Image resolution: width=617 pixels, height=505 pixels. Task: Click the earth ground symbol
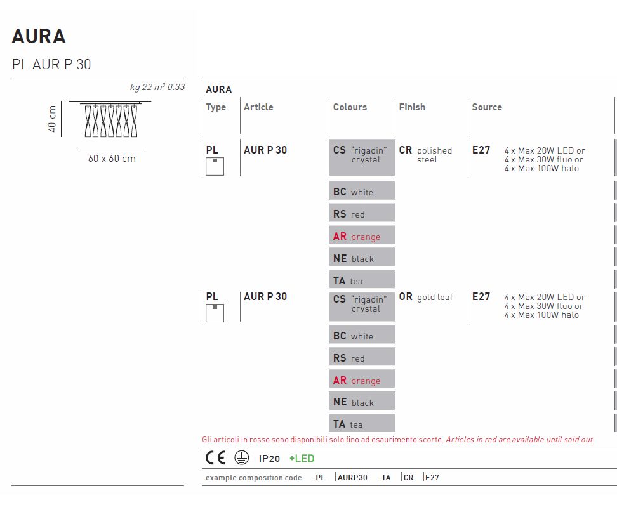pos(241,458)
